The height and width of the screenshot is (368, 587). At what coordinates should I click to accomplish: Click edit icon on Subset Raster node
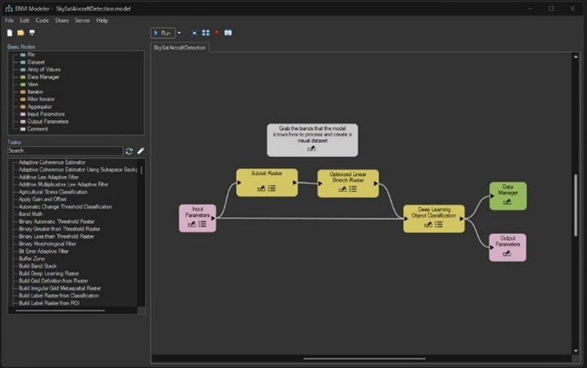click(x=260, y=189)
